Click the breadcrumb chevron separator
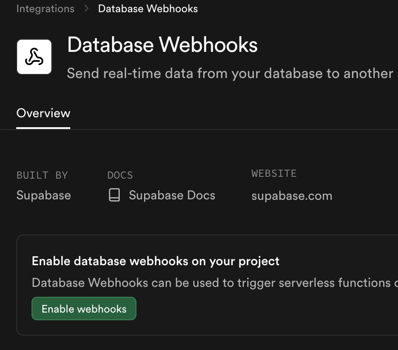The height and width of the screenshot is (350, 398). tap(86, 9)
